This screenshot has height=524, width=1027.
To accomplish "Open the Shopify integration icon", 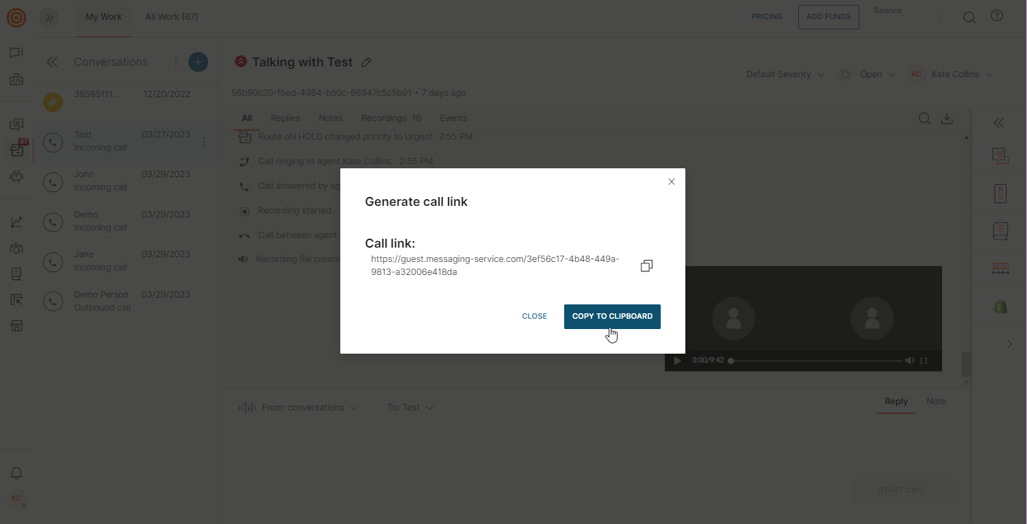I will coord(1000,306).
